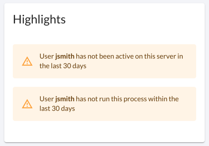209x146 pixels.
Task: Click the number 30 in the process alert
Action: tap(56, 108)
